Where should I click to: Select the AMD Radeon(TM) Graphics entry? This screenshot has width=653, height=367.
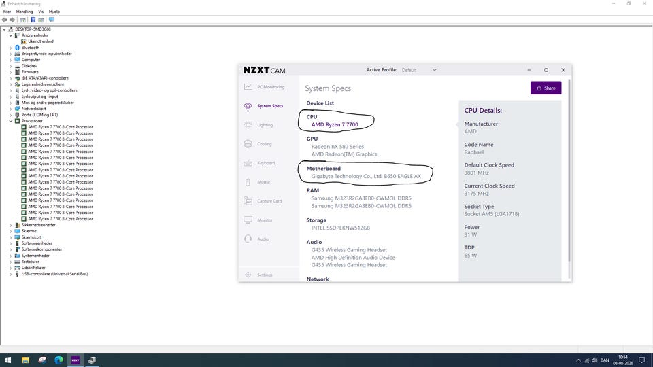pos(344,154)
